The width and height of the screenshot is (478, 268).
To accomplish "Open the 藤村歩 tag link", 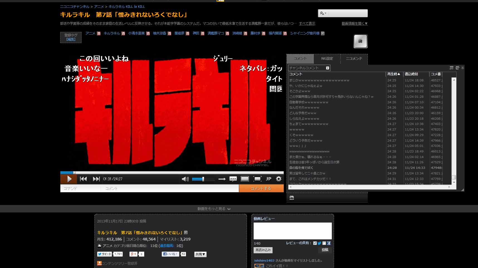I will pyautogui.click(x=255, y=33).
